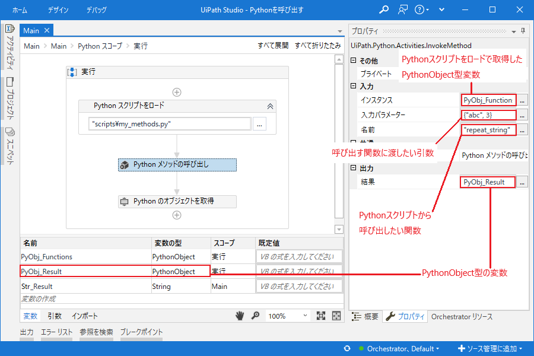Edit default value for PyObj_Functions
The height and width of the screenshot is (356, 534).
coord(298,257)
